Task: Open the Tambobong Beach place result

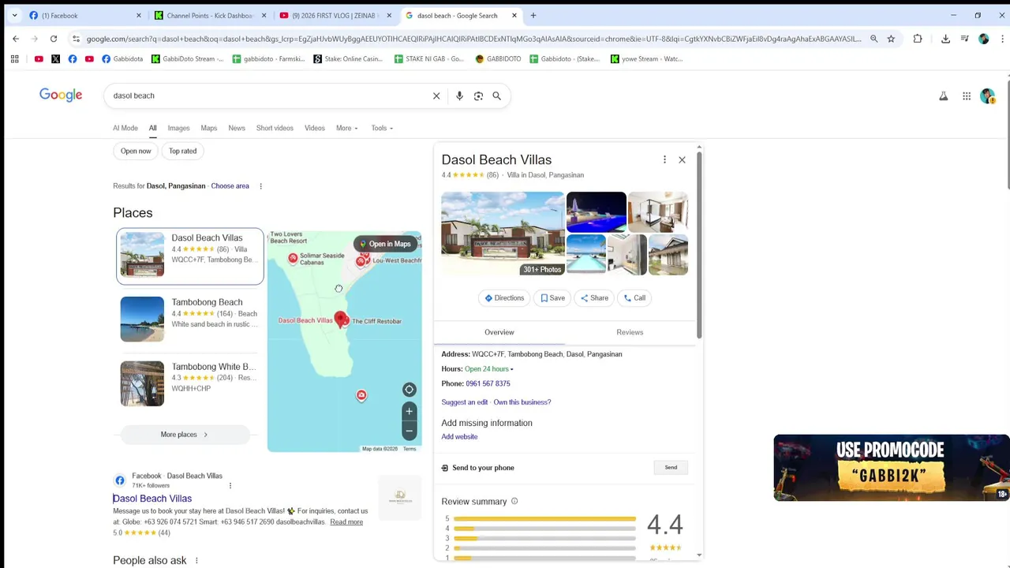Action: tap(190, 319)
